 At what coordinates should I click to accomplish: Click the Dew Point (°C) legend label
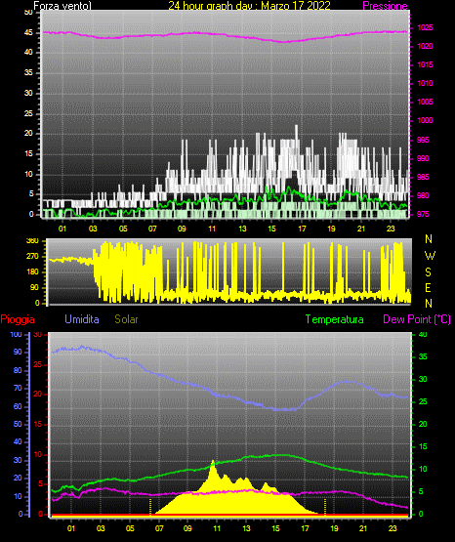(417, 319)
